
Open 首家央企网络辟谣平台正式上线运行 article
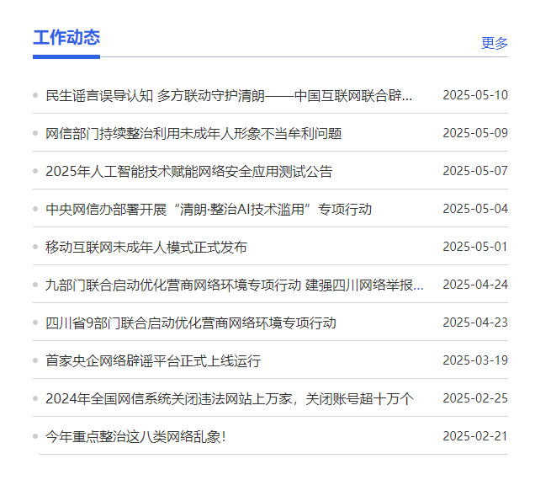coord(153,360)
